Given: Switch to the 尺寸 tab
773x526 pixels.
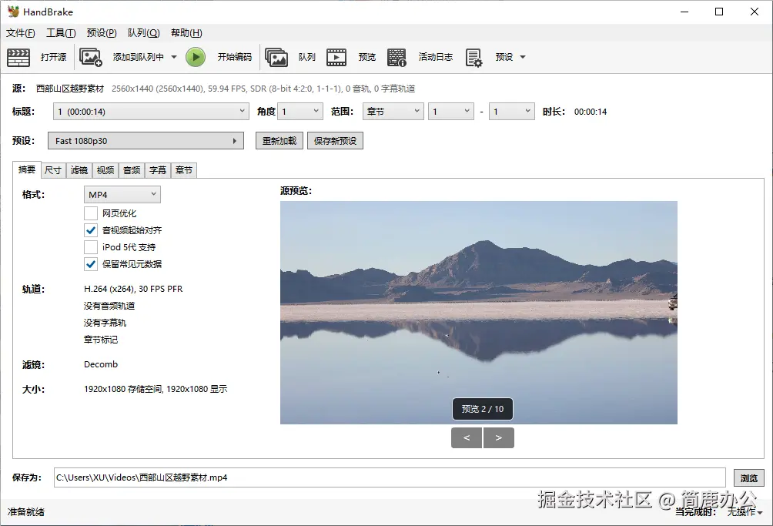Looking at the screenshot, I should pos(53,170).
